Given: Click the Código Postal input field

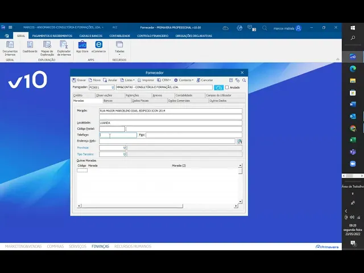Looking at the screenshot, I should coord(112,129).
